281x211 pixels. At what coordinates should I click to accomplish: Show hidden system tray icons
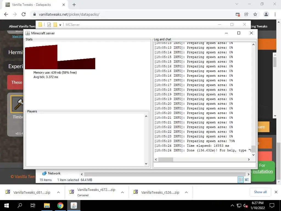[x=232, y=206]
